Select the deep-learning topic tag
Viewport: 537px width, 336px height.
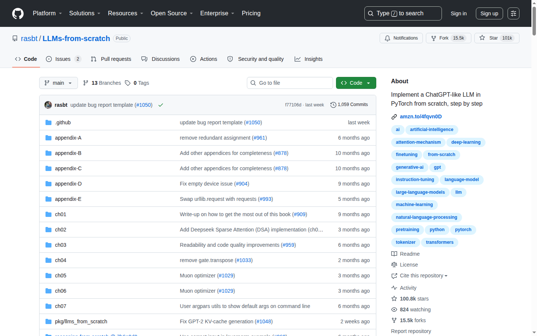[x=466, y=142]
